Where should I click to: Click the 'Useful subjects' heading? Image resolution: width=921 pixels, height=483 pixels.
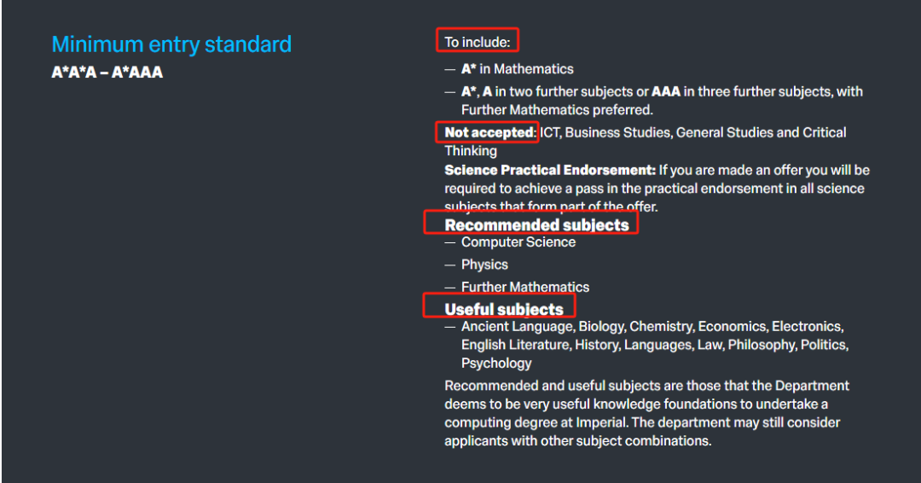pyautogui.click(x=503, y=309)
